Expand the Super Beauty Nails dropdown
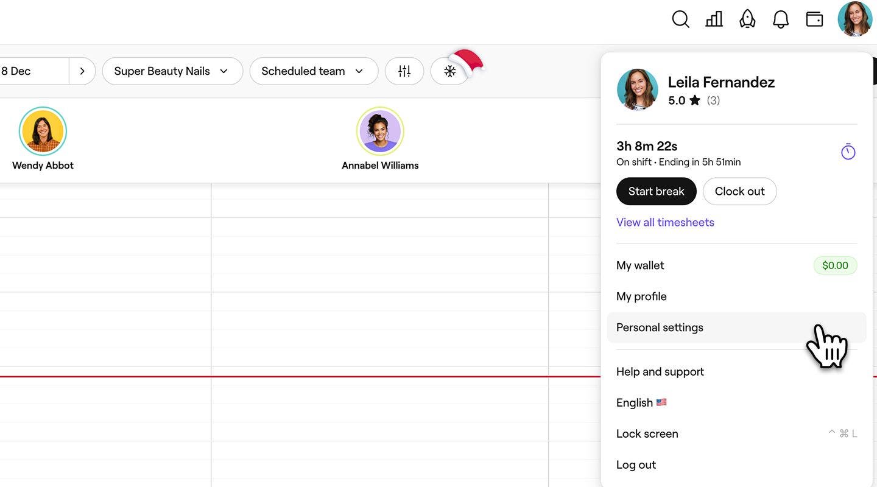The height and width of the screenshot is (487, 877). coord(172,71)
